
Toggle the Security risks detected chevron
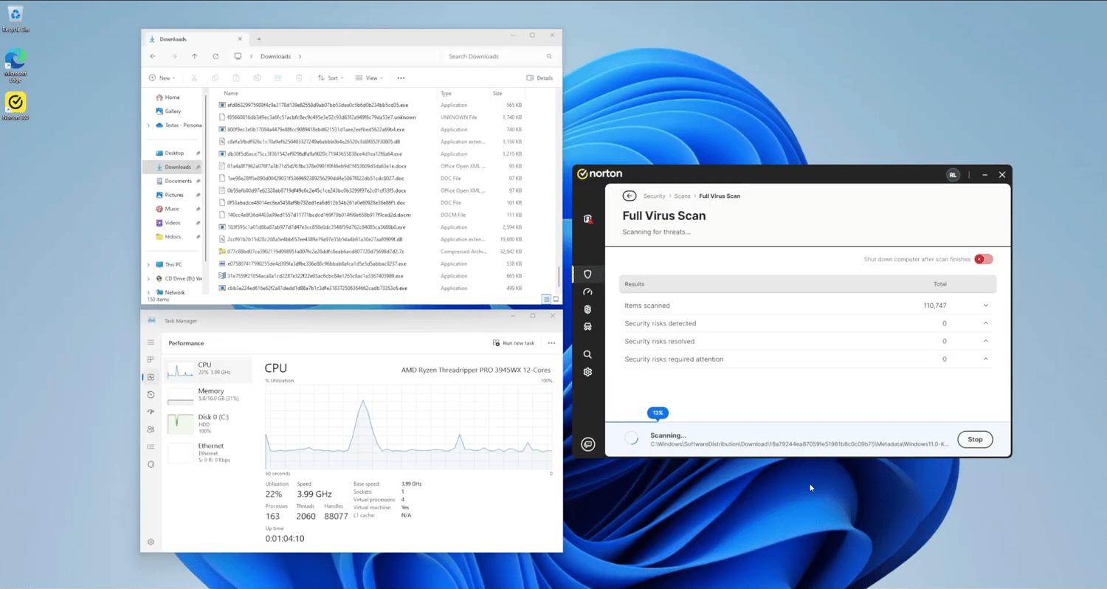(985, 323)
